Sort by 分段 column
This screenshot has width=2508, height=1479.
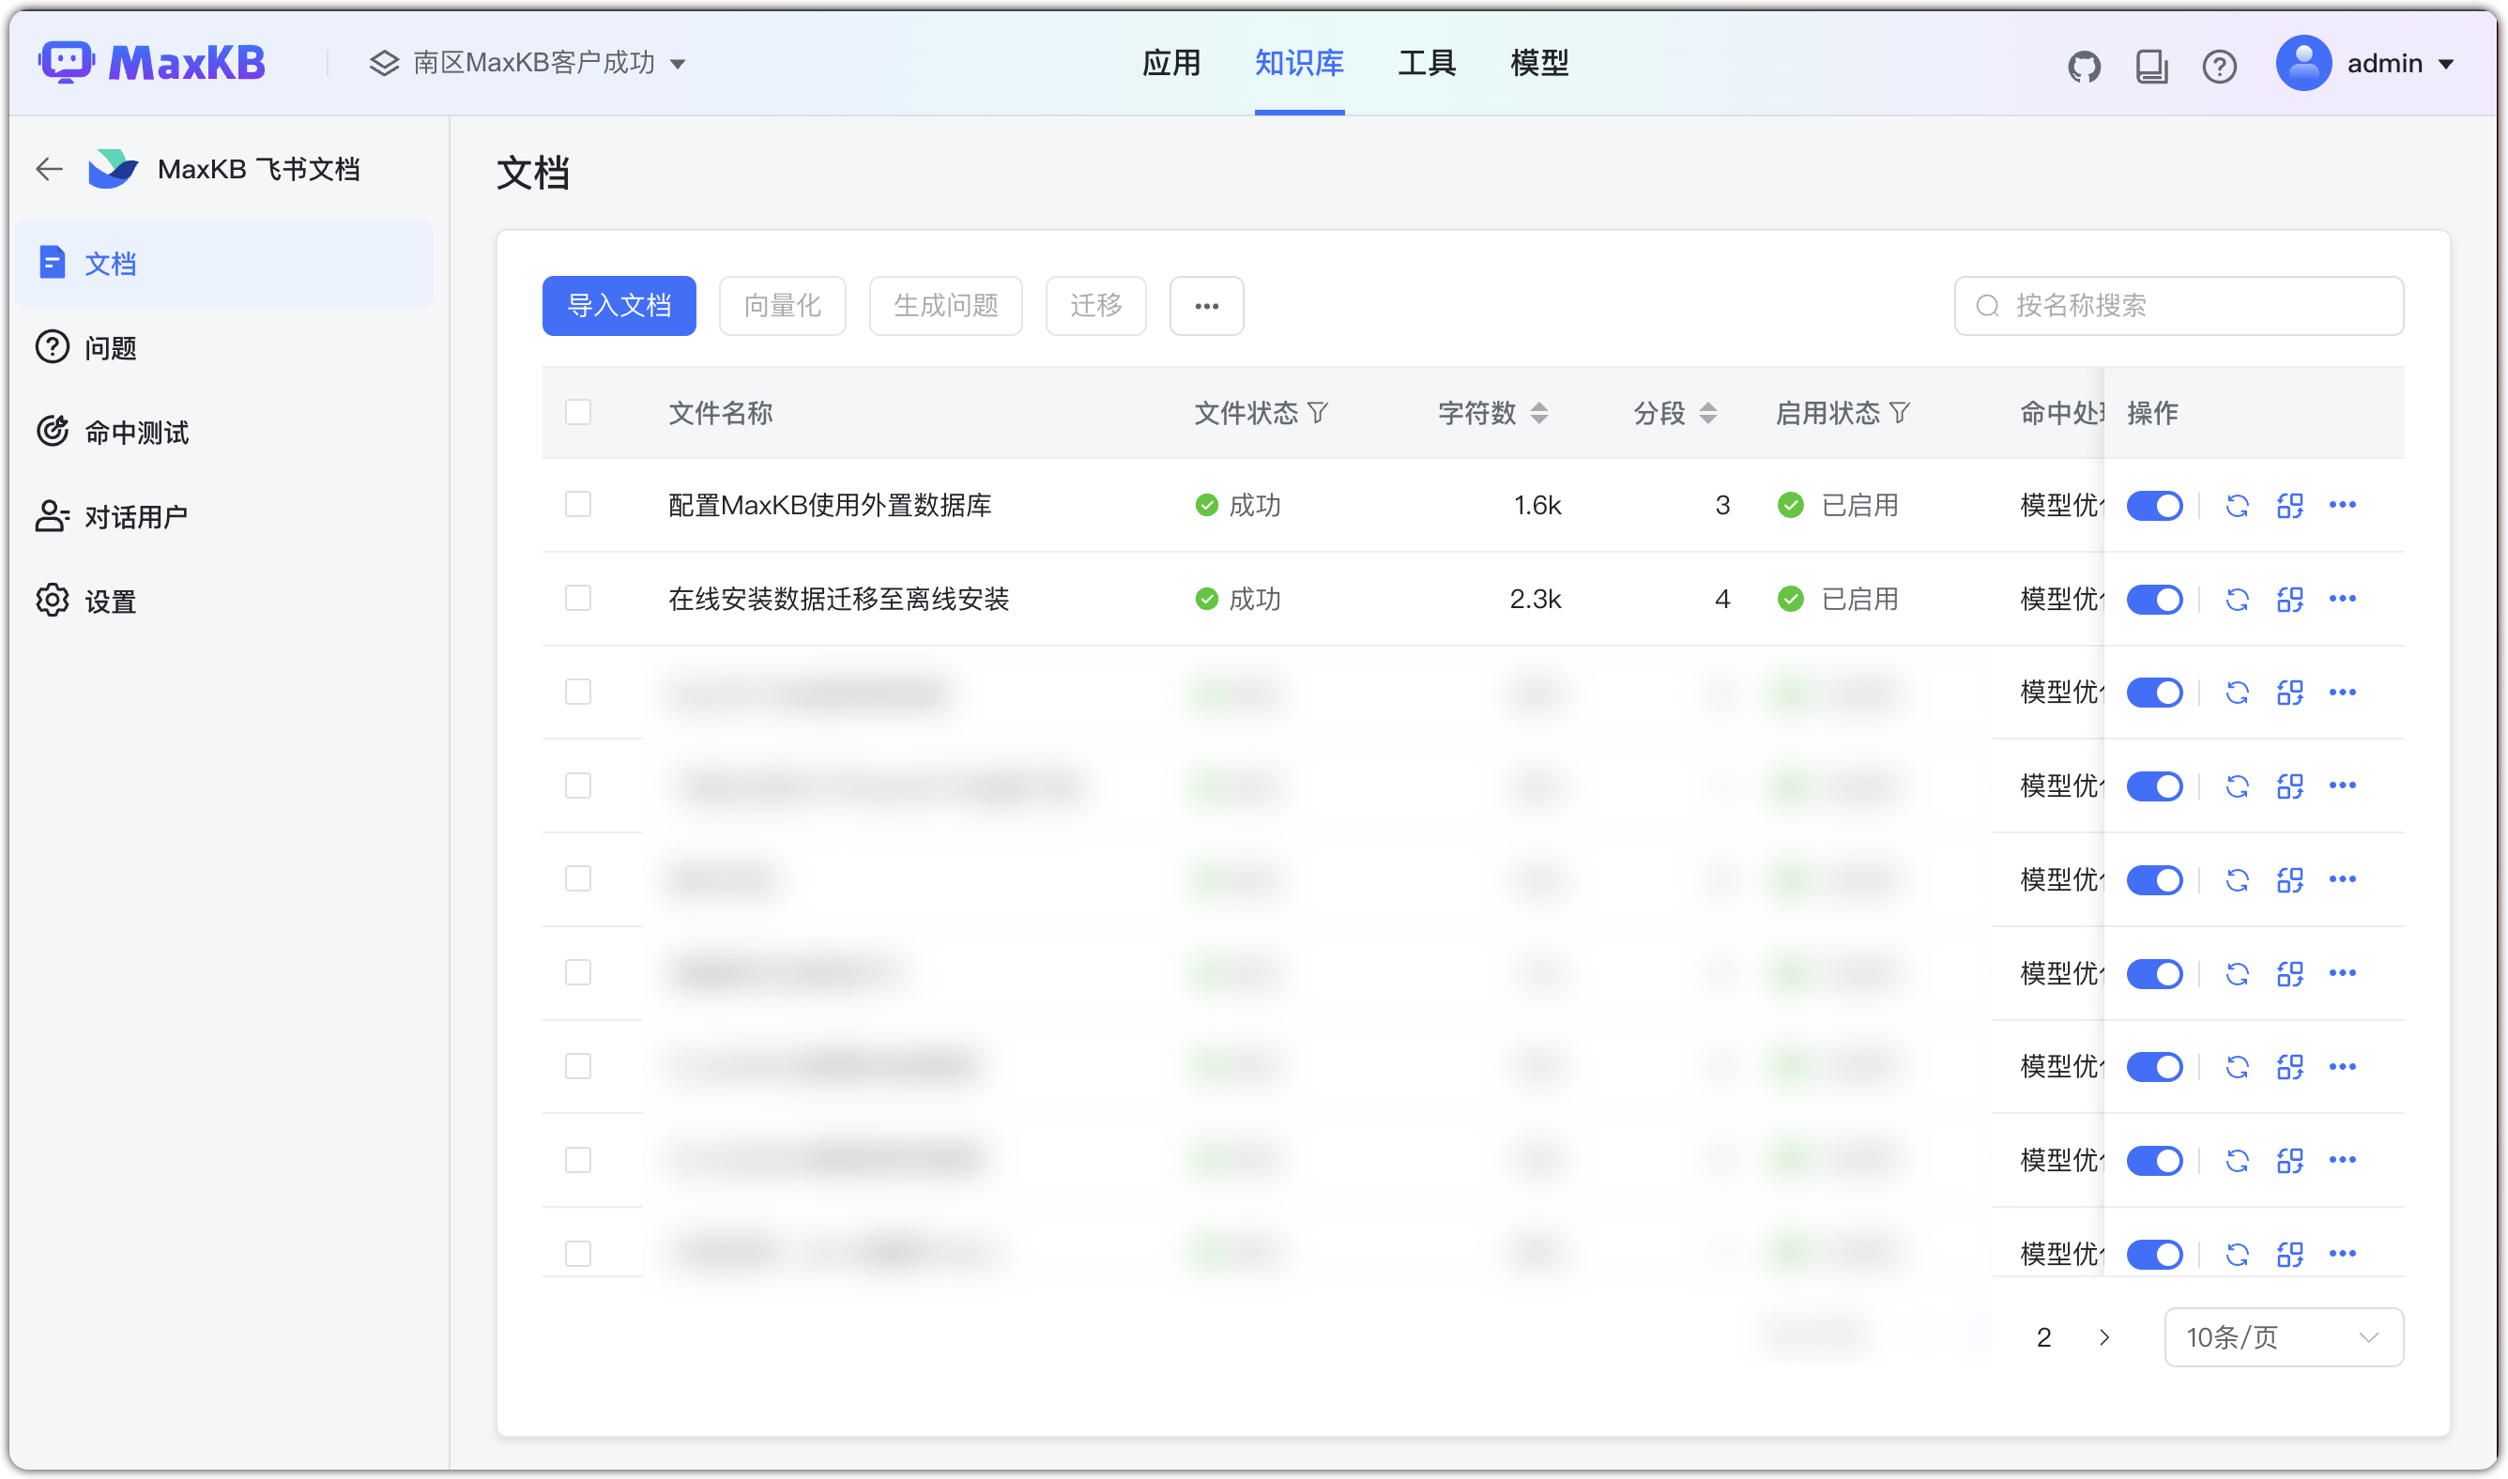1708,413
